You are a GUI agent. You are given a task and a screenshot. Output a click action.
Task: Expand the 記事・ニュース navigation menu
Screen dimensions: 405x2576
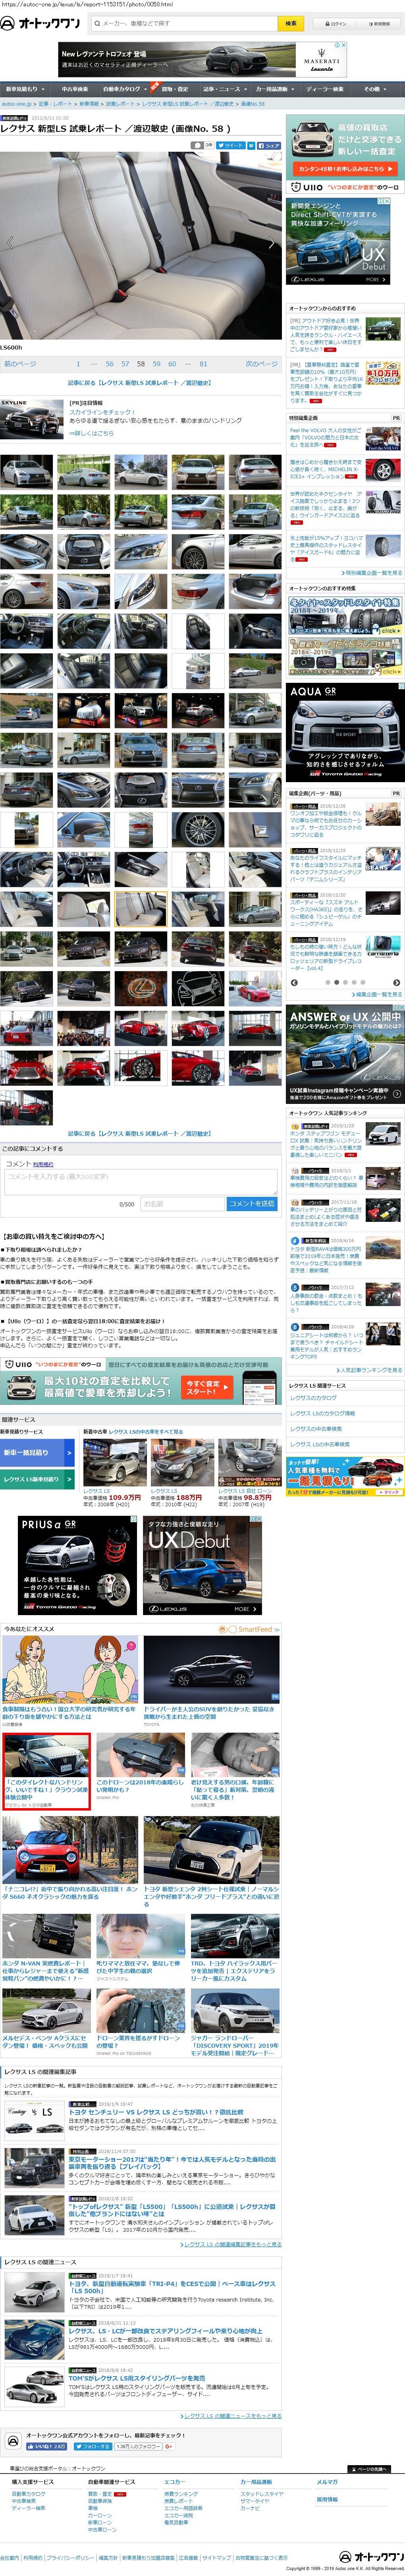222,89
